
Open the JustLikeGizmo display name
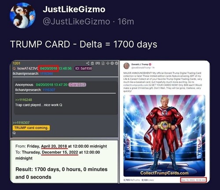pos(74,9)
